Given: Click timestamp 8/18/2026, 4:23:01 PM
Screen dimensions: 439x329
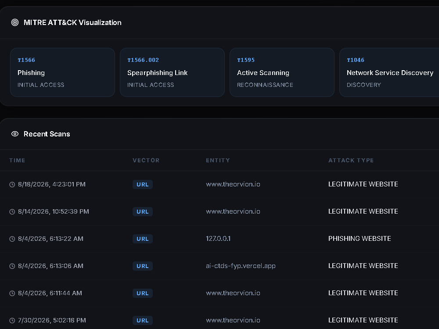Looking at the screenshot, I should tap(52, 184).
